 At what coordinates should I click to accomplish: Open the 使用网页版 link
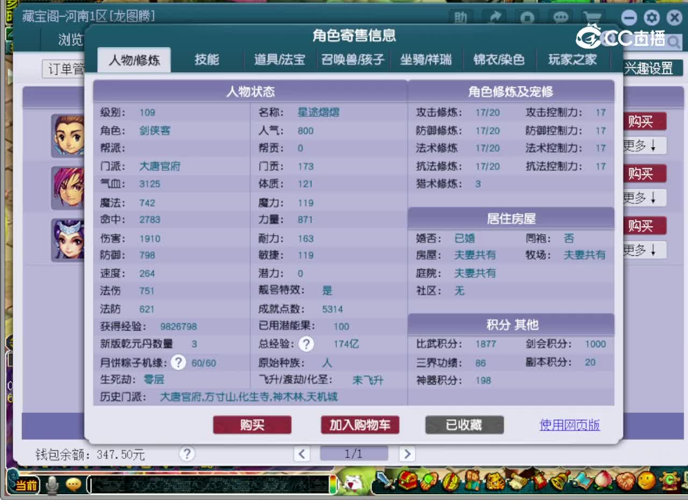[x=569, y=425]
